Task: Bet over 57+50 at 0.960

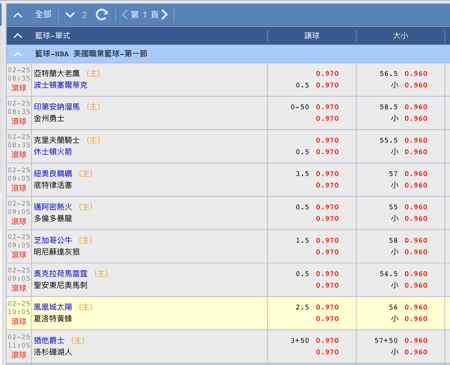Action: coord(416,341)
